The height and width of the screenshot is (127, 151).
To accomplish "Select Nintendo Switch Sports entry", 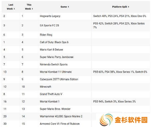I will [54, 64].
